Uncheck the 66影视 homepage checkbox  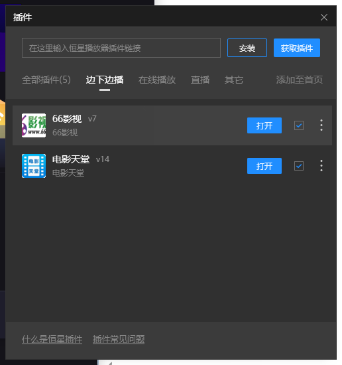pos(299,125)
